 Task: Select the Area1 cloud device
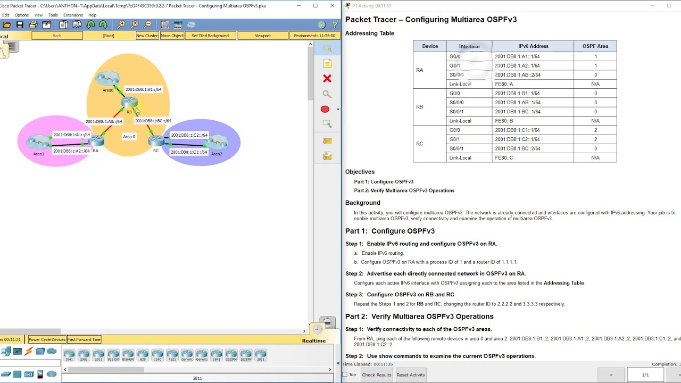38,143
